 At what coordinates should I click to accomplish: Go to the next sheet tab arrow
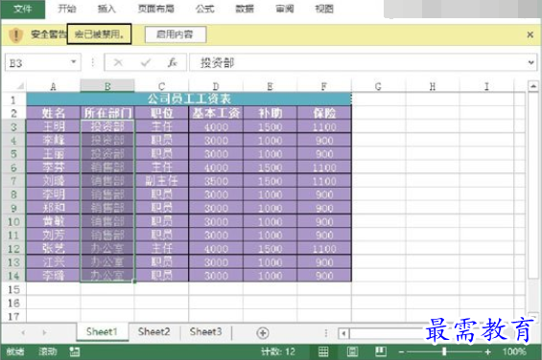pos(44,333)
